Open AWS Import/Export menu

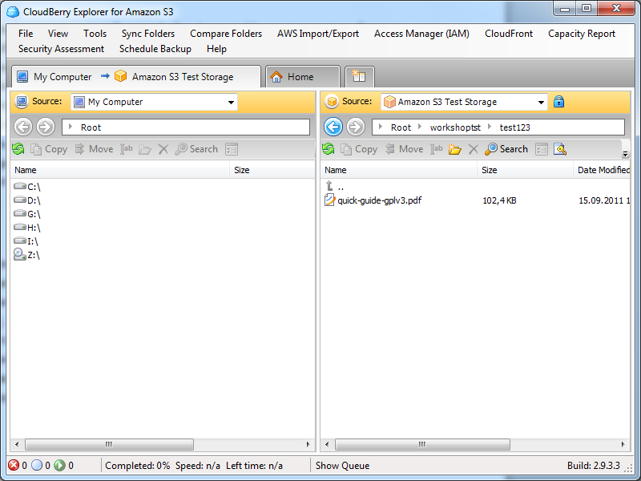pyautogui.click(x=318, y=34)
